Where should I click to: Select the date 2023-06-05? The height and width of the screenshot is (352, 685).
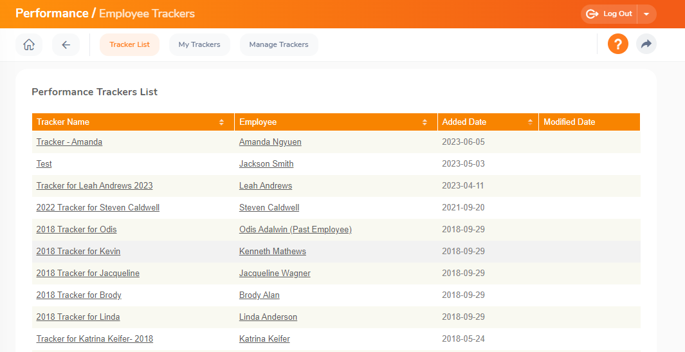point(463,142)
